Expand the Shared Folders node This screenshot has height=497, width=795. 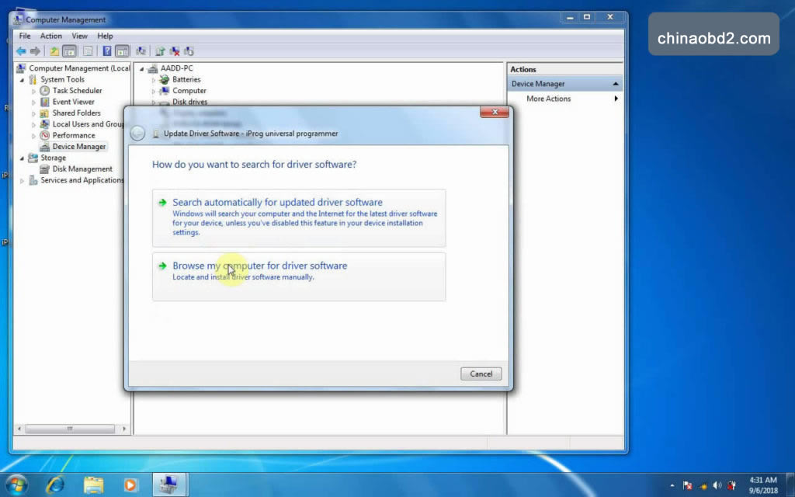33,113
